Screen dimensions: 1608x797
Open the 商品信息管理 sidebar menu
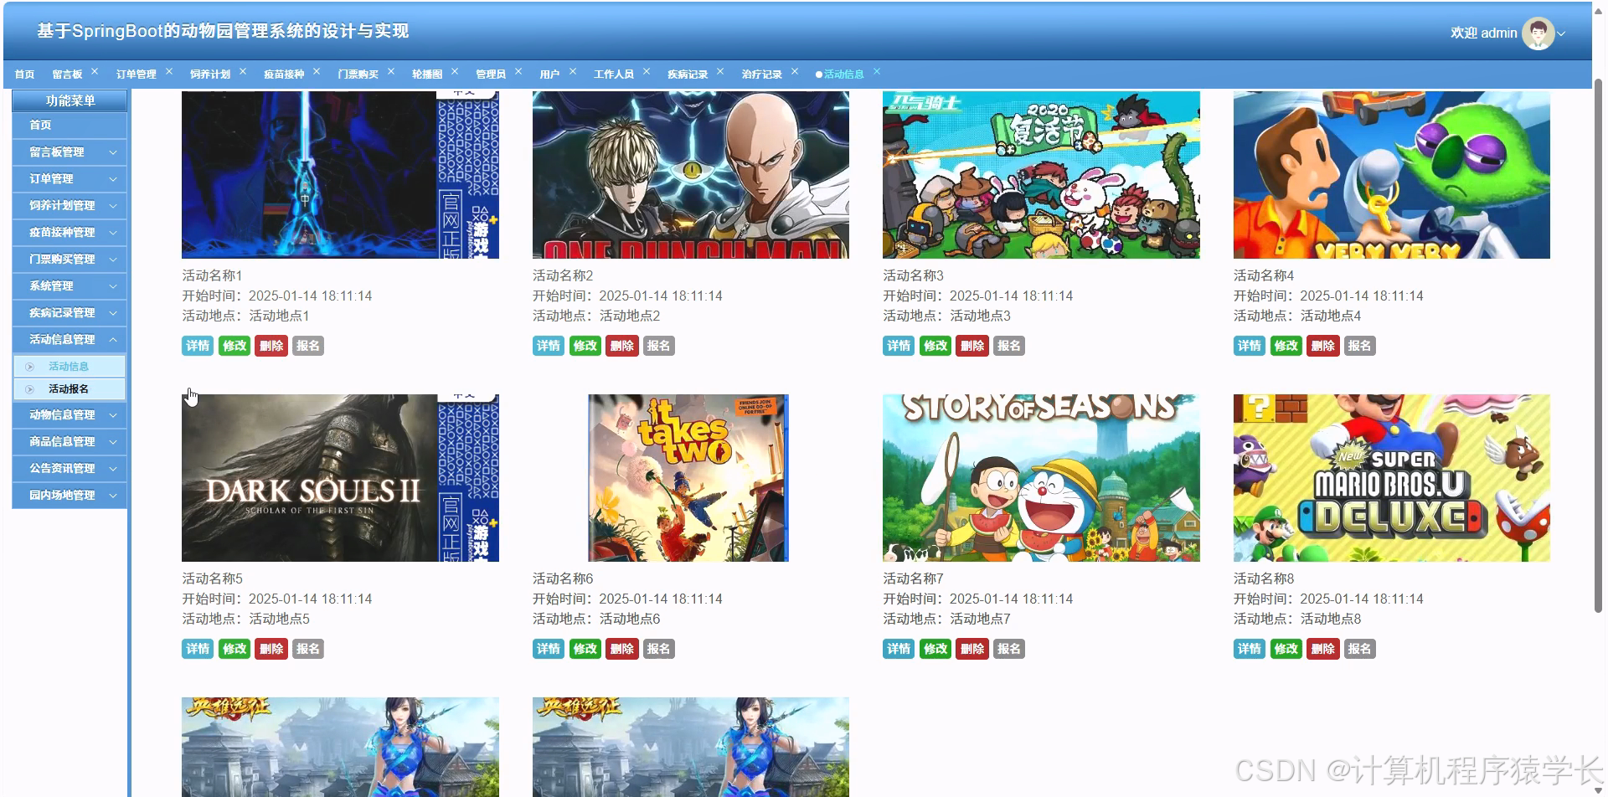point(70,442)
